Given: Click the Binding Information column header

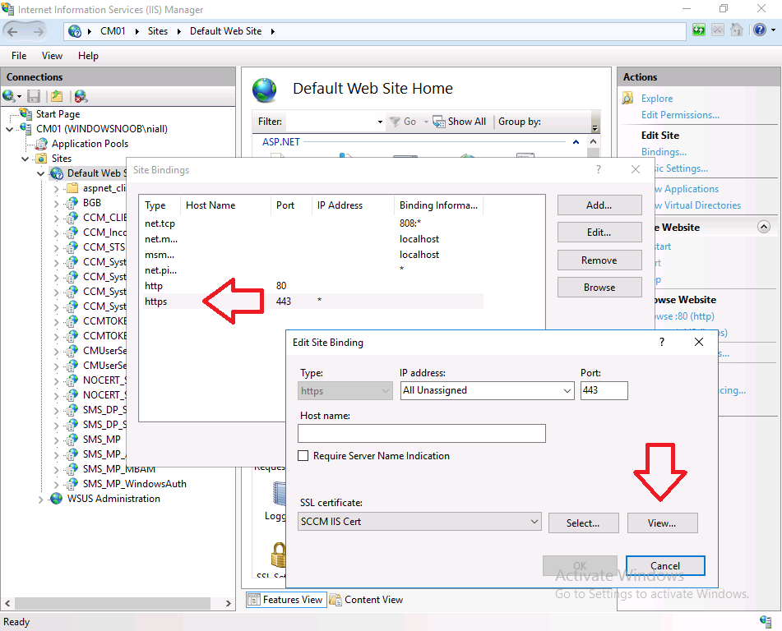Looking at the screenshot, I should click(438, 205).
